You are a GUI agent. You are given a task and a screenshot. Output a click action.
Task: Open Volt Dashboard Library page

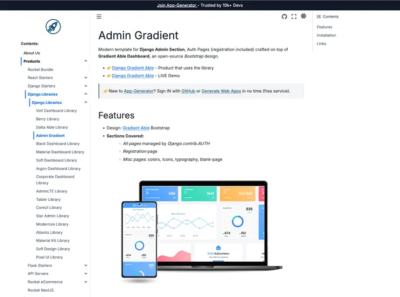(56, 111)
